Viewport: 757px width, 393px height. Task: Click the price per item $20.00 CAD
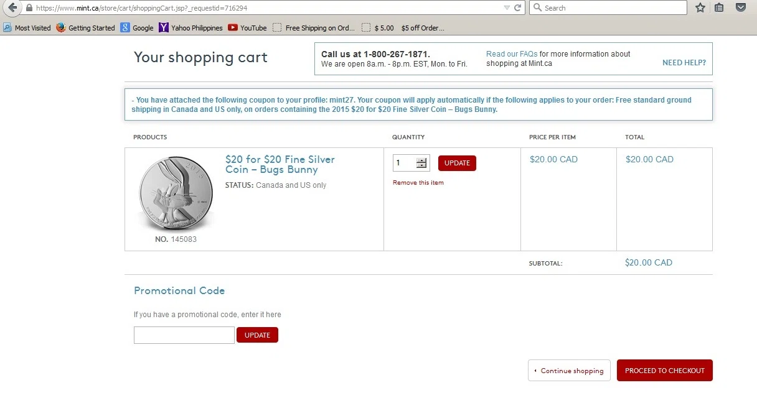[553, 159]
